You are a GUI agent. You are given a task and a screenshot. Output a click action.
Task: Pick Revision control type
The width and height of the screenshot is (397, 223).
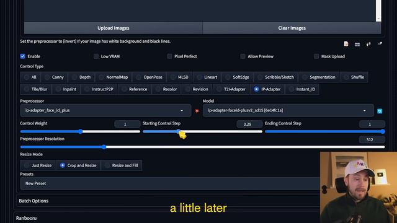(x=197, y=89)
